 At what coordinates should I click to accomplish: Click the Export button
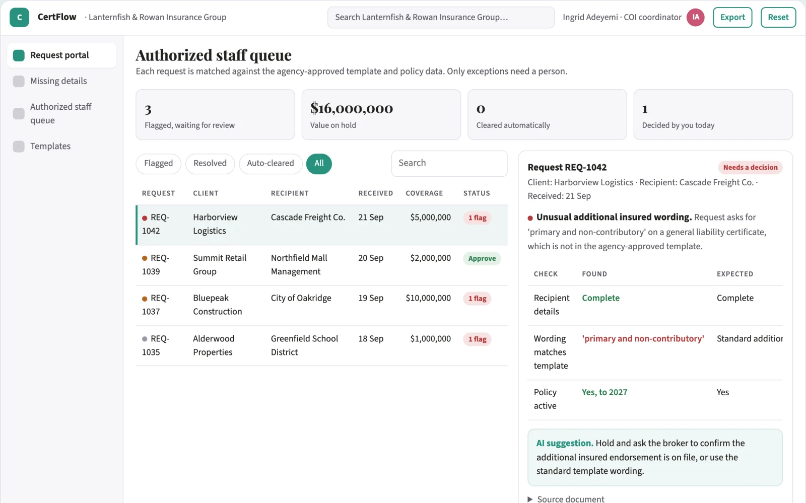732,17
